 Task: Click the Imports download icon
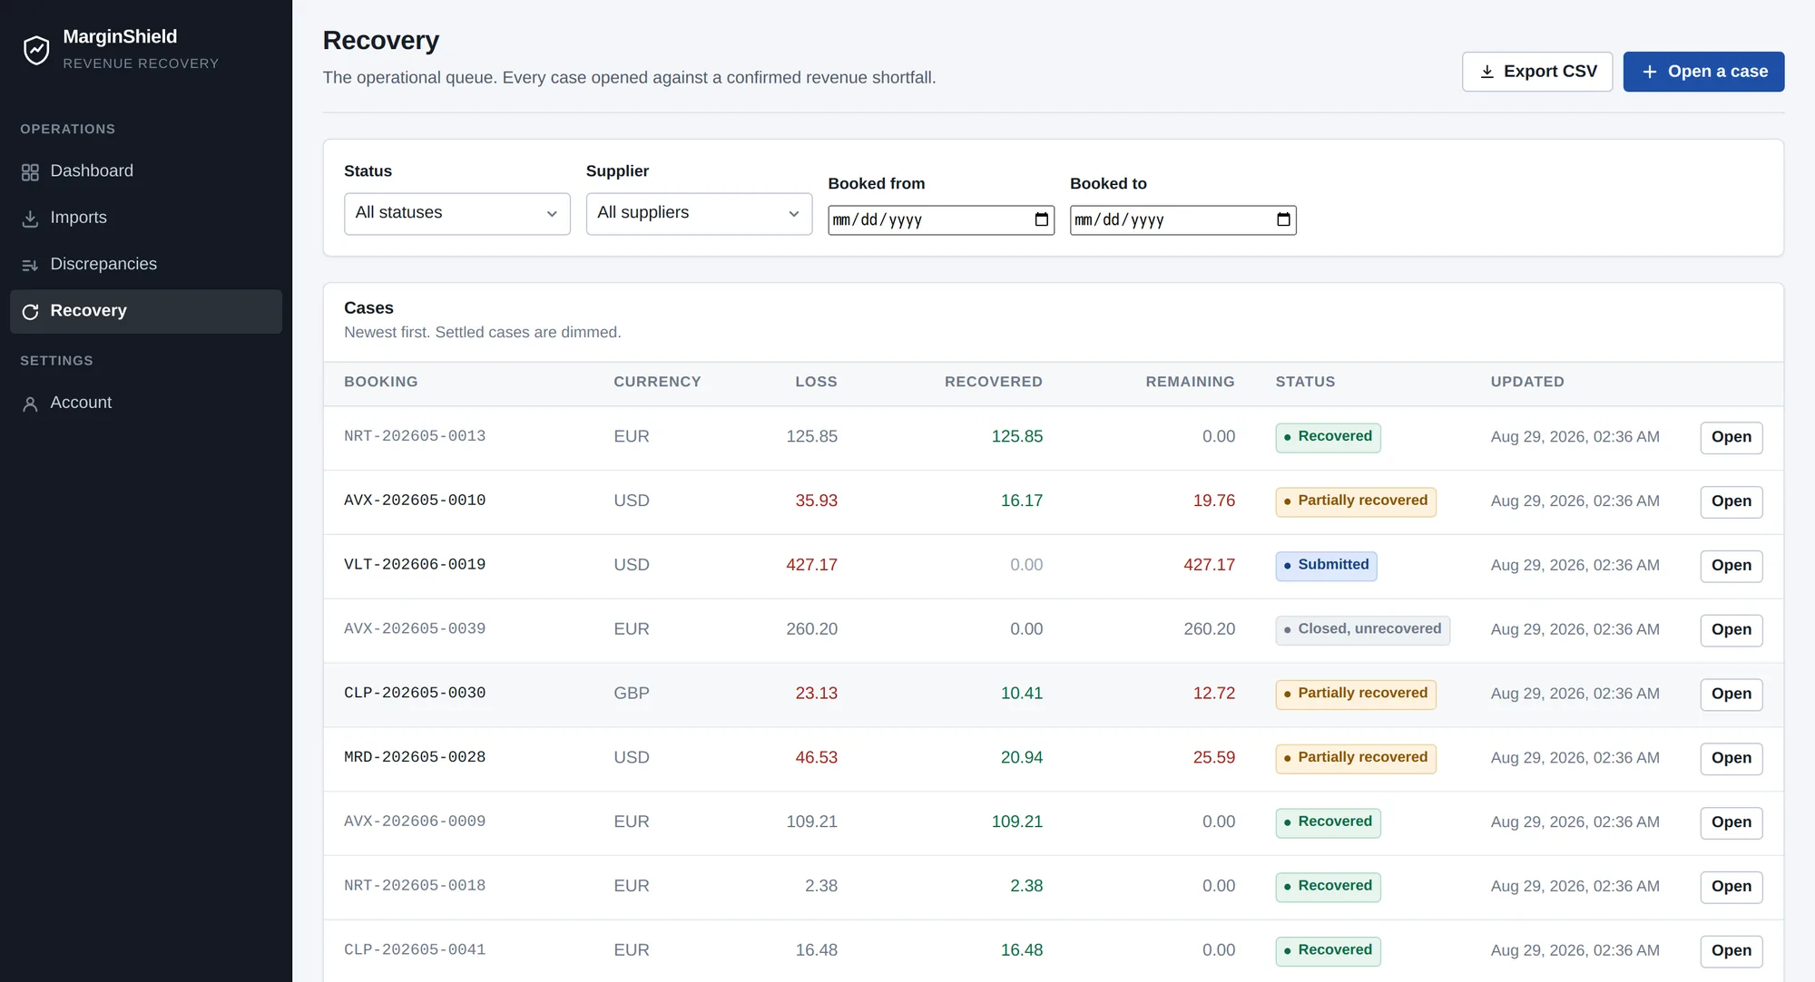[x=30, y=219]
